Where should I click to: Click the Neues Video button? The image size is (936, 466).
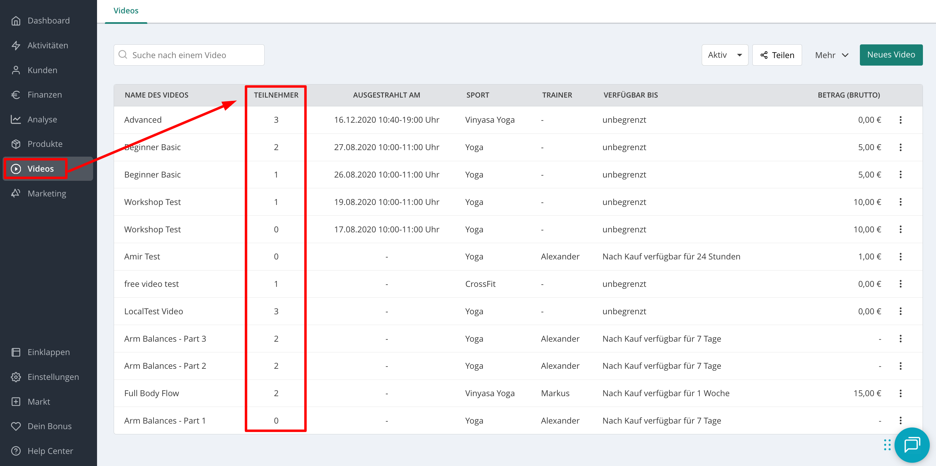point(891,55)
